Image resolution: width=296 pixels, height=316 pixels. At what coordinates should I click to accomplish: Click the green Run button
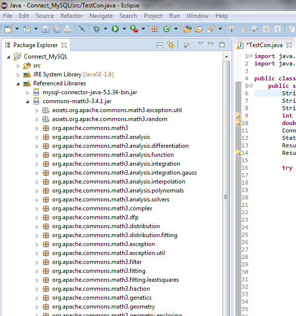115,29
